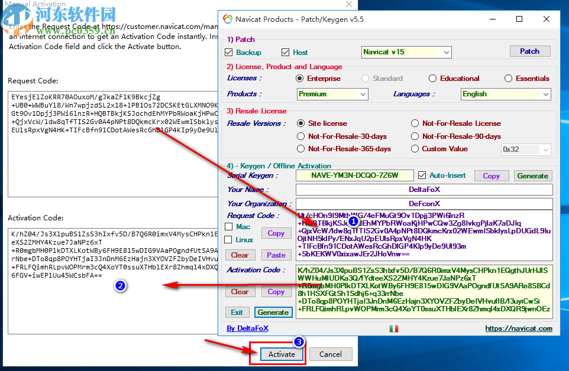569x371 pixels.
Task: Copy the Activation Code
Action: pyautogui.click(x=276, y=292)
